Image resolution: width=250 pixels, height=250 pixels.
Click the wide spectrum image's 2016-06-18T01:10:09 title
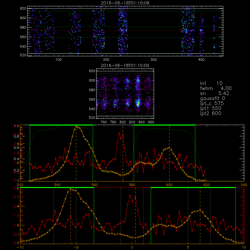pyautogui.click(x=125, y=3)
